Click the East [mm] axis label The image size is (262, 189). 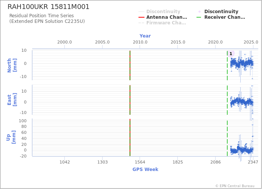[12, 100]
